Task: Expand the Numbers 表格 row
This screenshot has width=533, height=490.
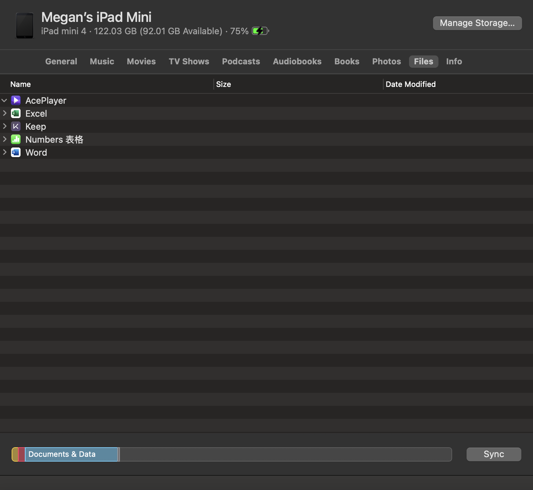Action: [x=4, y=139]
